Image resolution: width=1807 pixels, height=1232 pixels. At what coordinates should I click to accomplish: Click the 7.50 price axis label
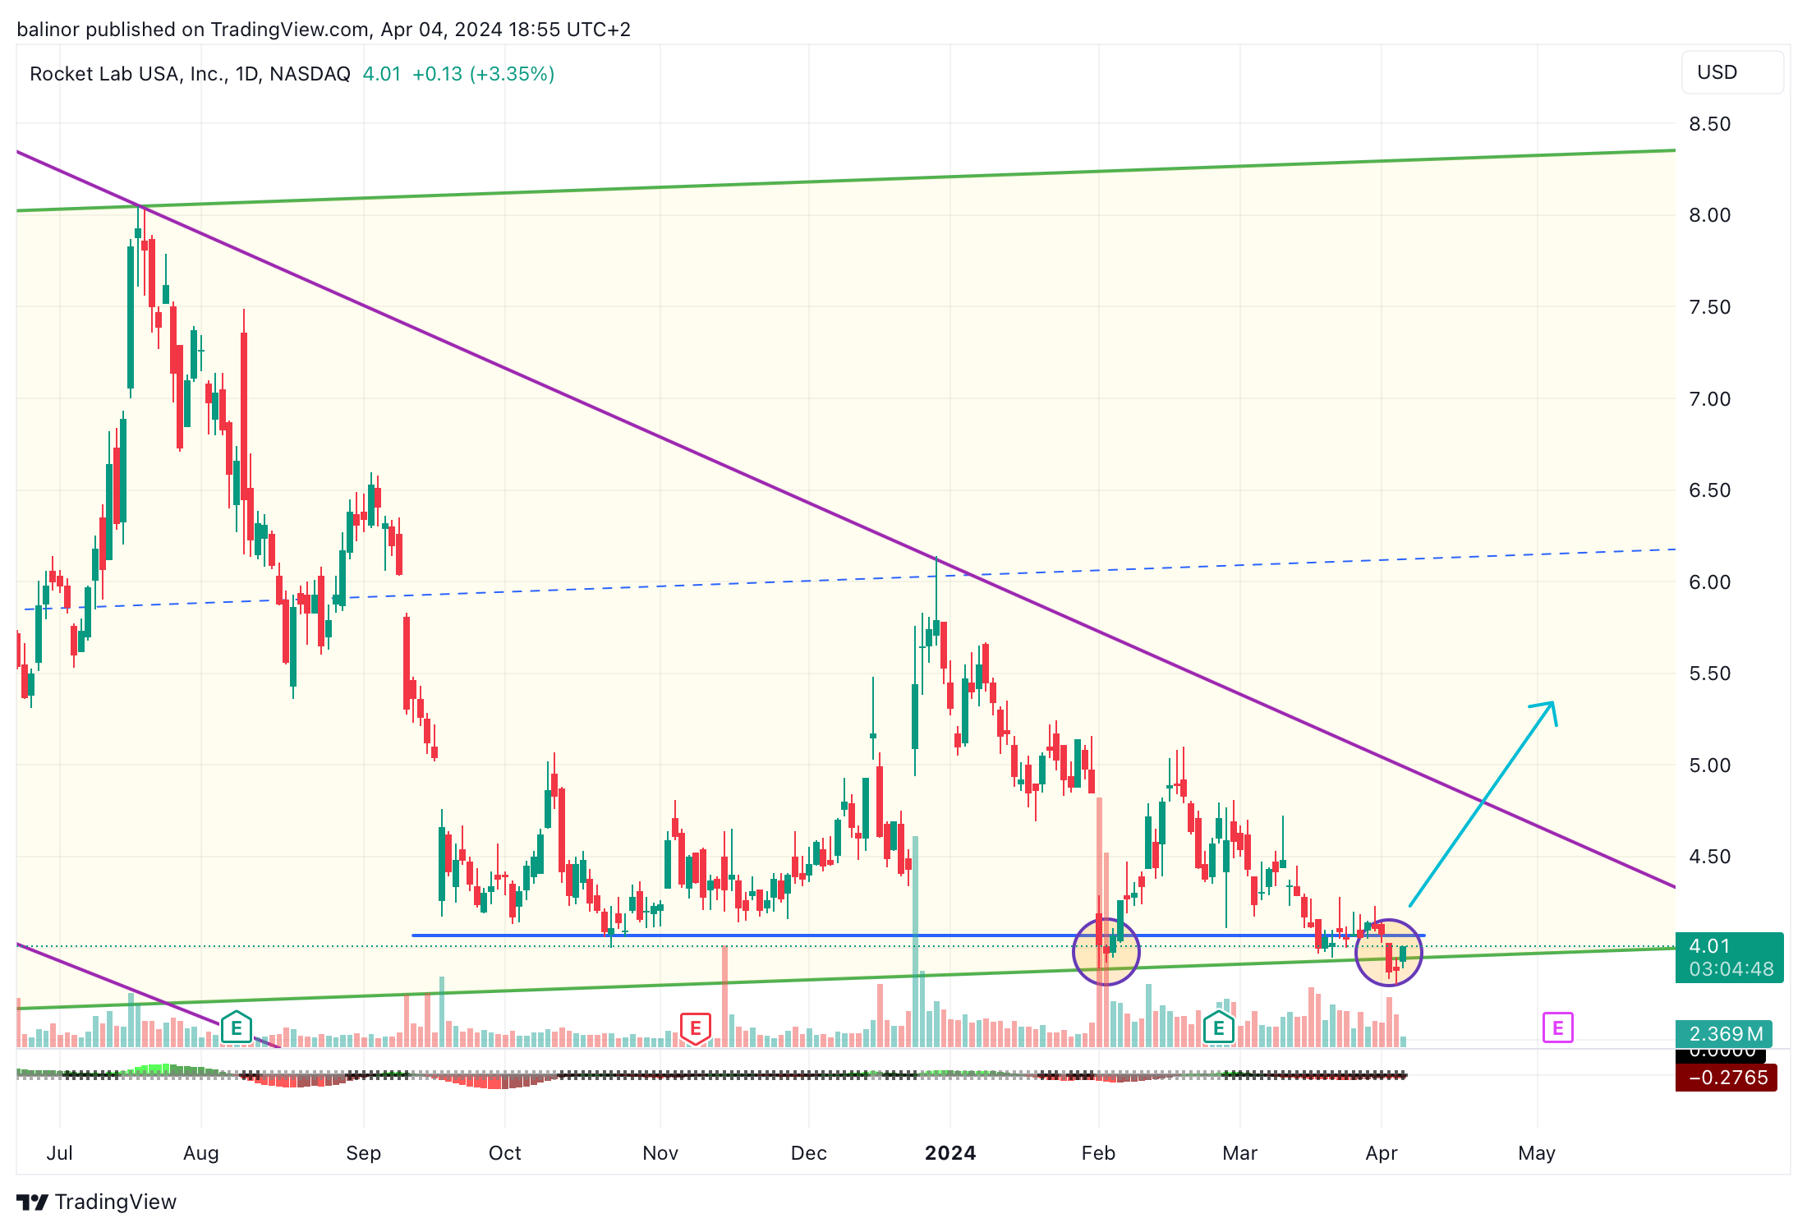1709,307
